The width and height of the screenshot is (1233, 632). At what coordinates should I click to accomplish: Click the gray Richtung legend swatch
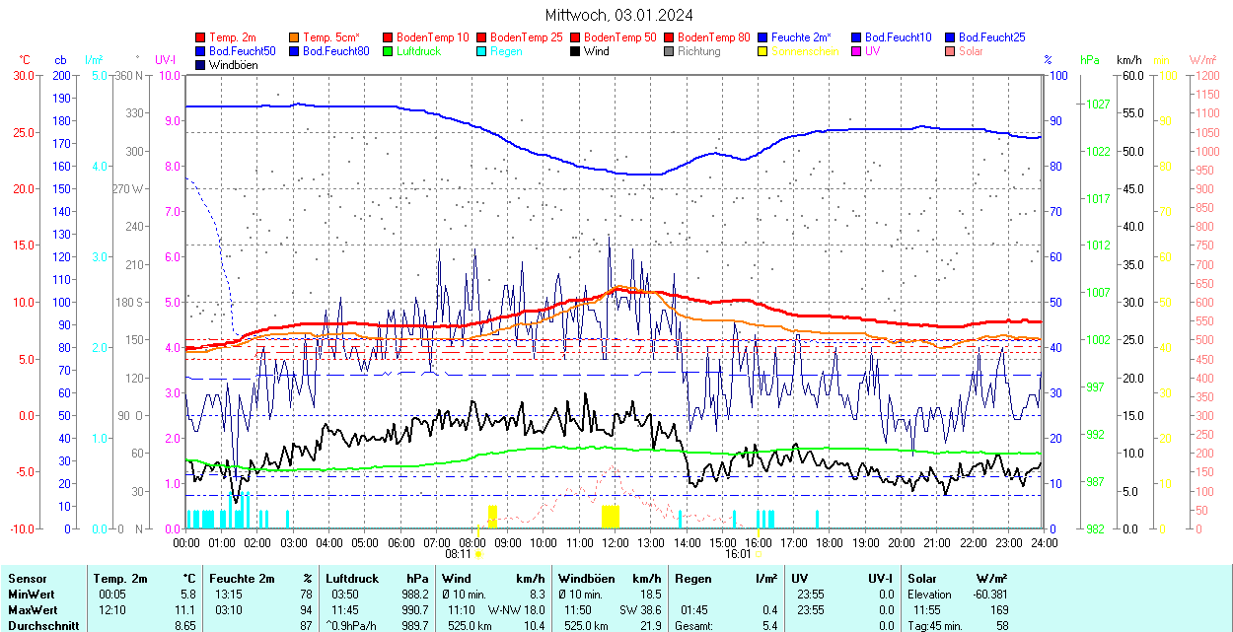click(x=670, y=51)
